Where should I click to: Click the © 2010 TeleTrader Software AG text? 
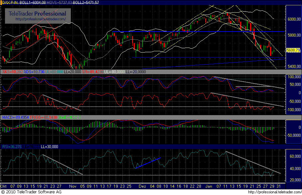click(x=31, y=192)
